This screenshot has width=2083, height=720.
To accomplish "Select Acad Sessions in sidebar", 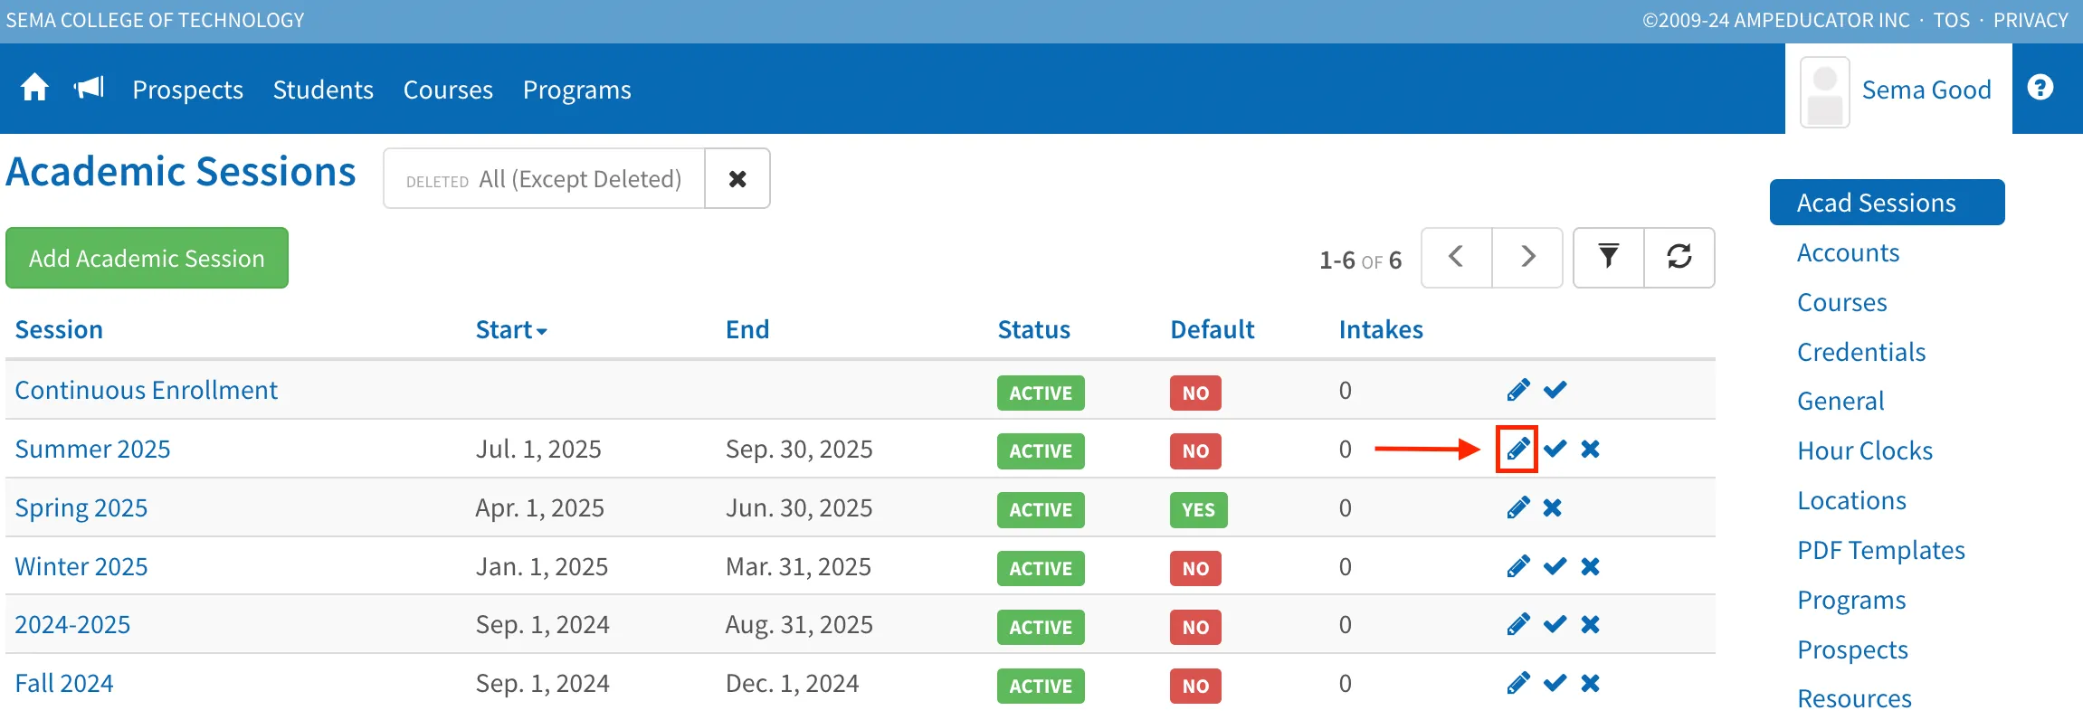I will 1887,203.
